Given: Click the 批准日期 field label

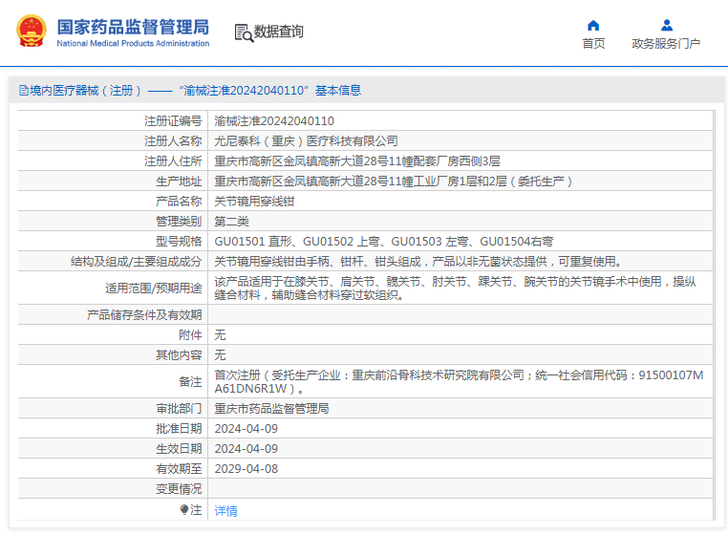Looking at the screenshot, I should [x=179, y=429].
